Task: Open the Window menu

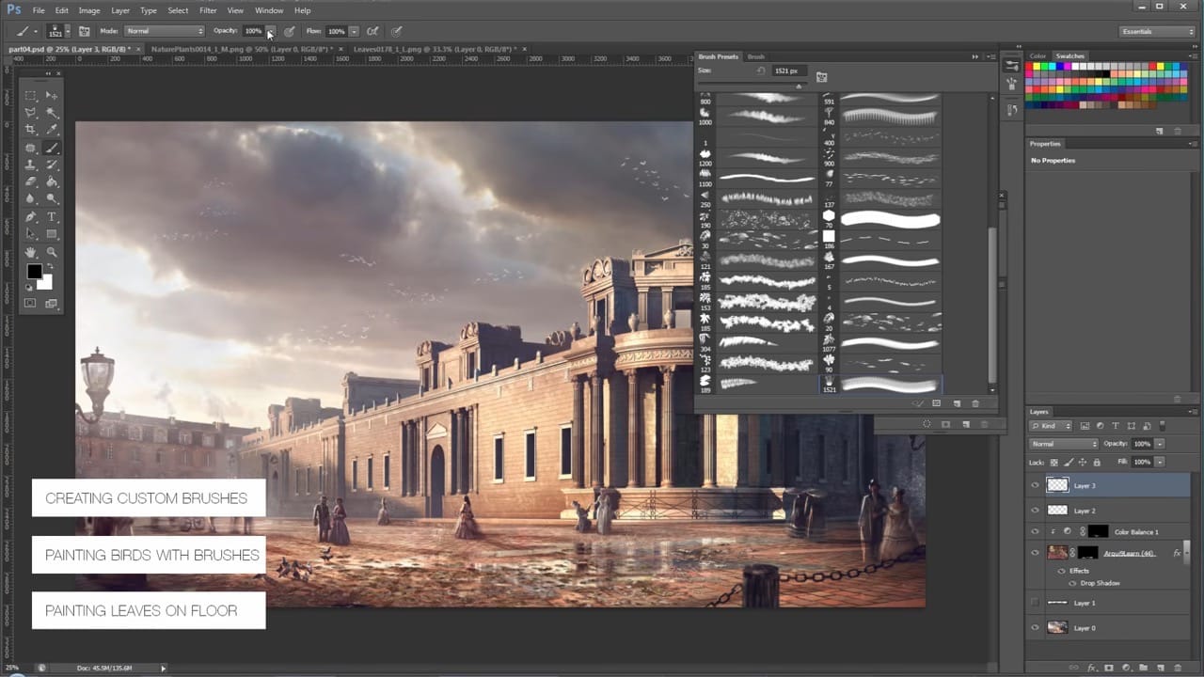Action: click(269, 10)
